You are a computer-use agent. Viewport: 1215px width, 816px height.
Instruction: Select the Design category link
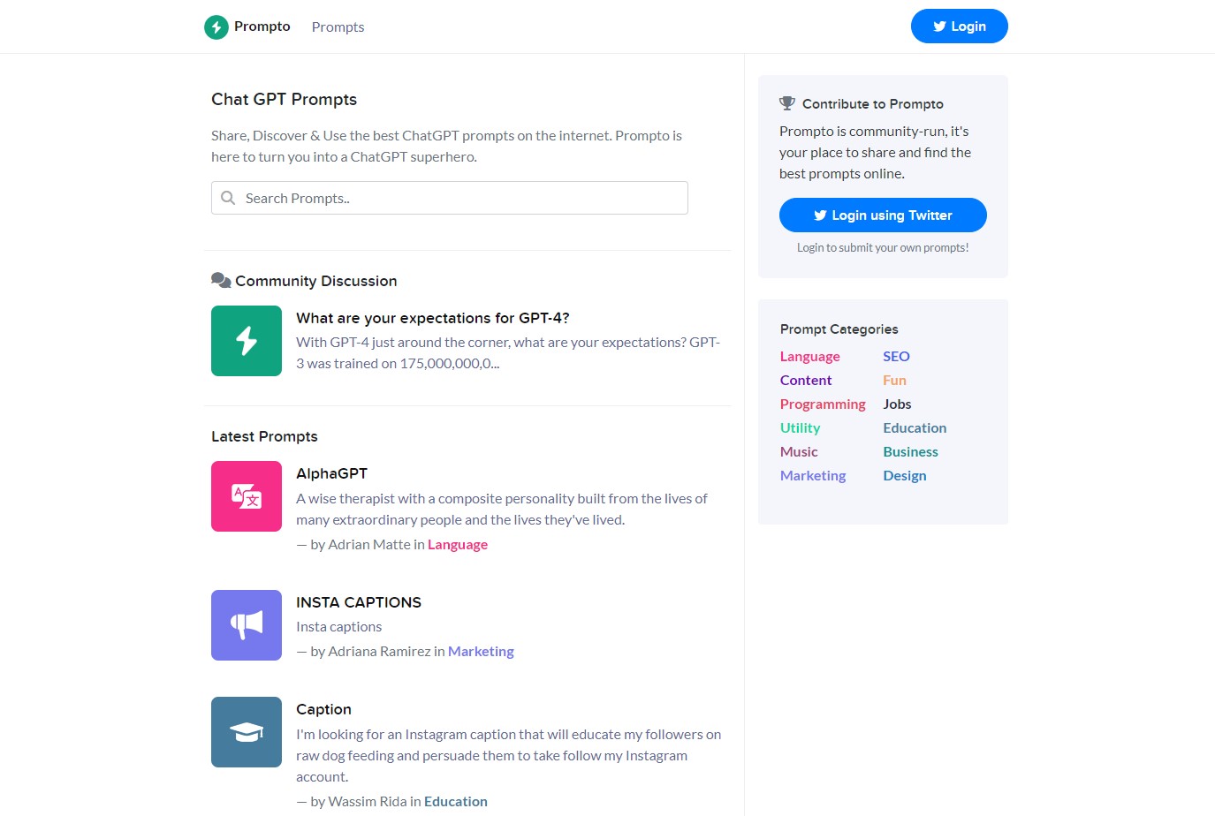[905, 475]
